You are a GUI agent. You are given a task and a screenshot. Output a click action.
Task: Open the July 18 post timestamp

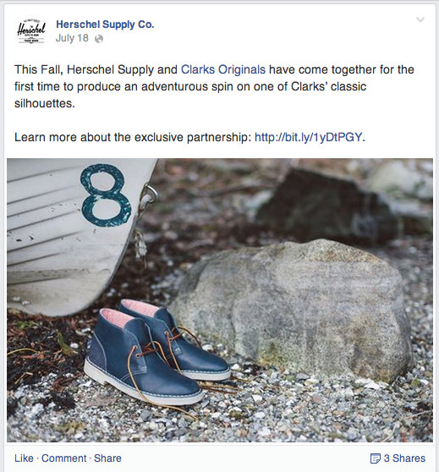72,38
